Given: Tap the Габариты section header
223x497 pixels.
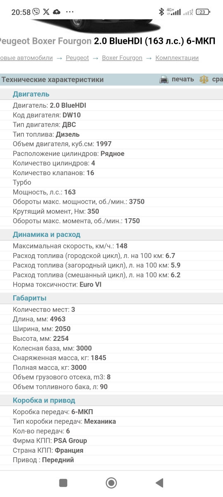Looking at the screenshot, I should coord(30,298).
